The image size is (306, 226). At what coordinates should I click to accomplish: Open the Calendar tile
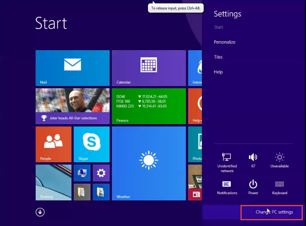click(x=149, y=68)
